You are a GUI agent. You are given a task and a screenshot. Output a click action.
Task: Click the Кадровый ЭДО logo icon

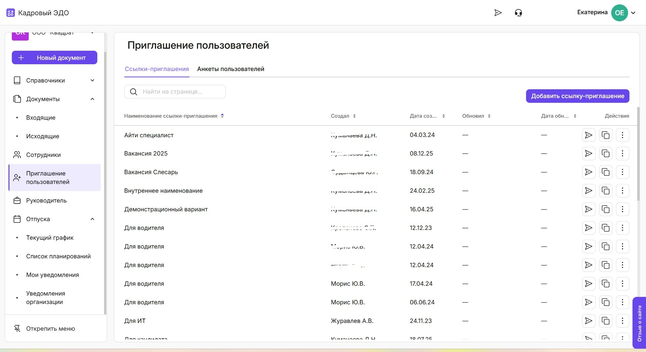(10, 13)
